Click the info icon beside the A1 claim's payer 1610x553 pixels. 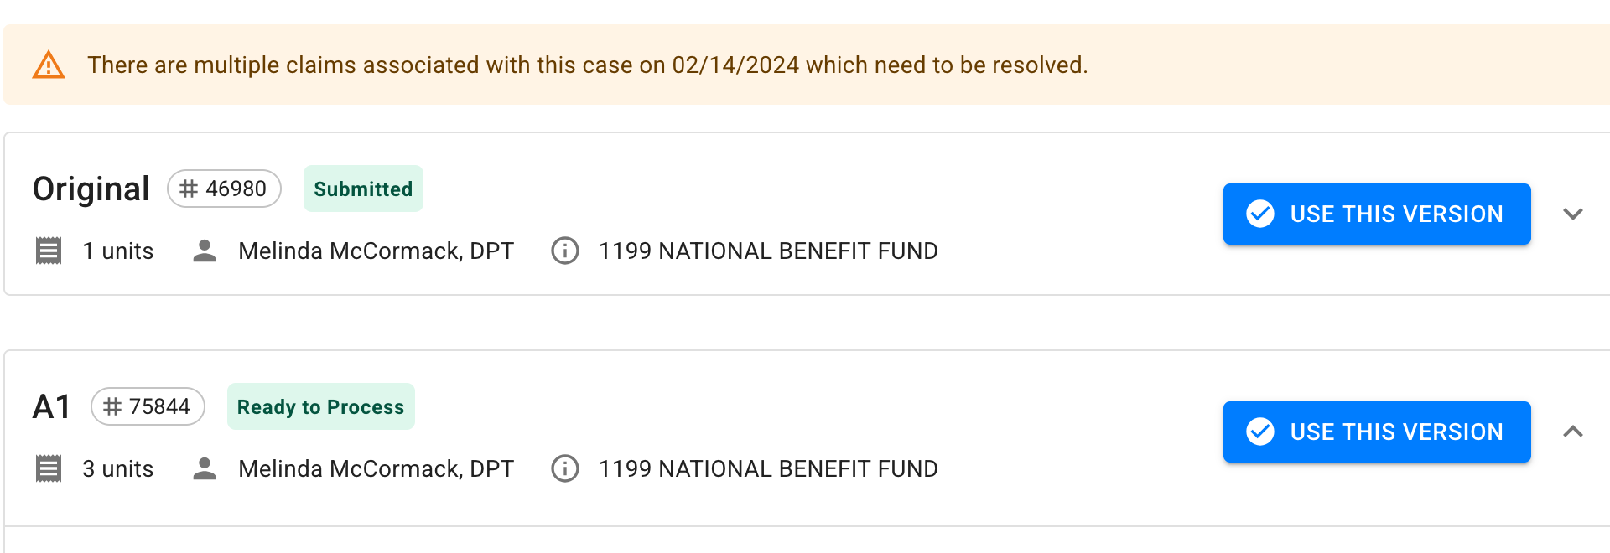(x=565, y=468)
